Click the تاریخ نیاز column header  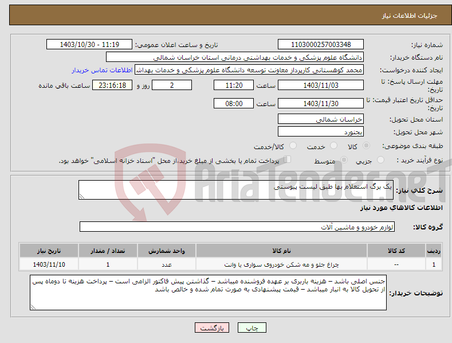coord(49,251)
